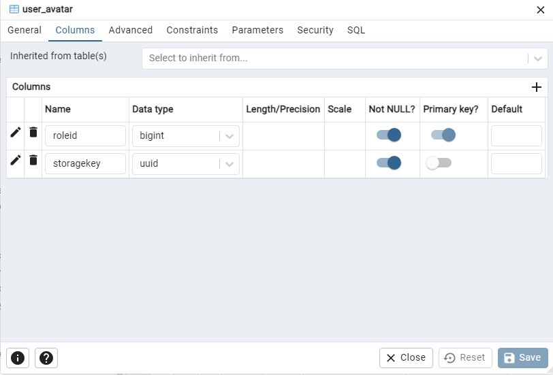
Task: Go to the Constraints tab
Action: pyautogui.click(x=192, y=31)
